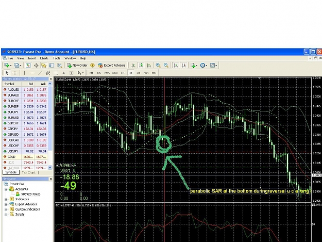Switch to W1 timeframe
The width and height of the screenshot is (322, 242).
pyautogui.click(x=146, y=73)
